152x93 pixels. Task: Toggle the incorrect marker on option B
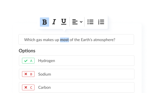pos(28,74)
